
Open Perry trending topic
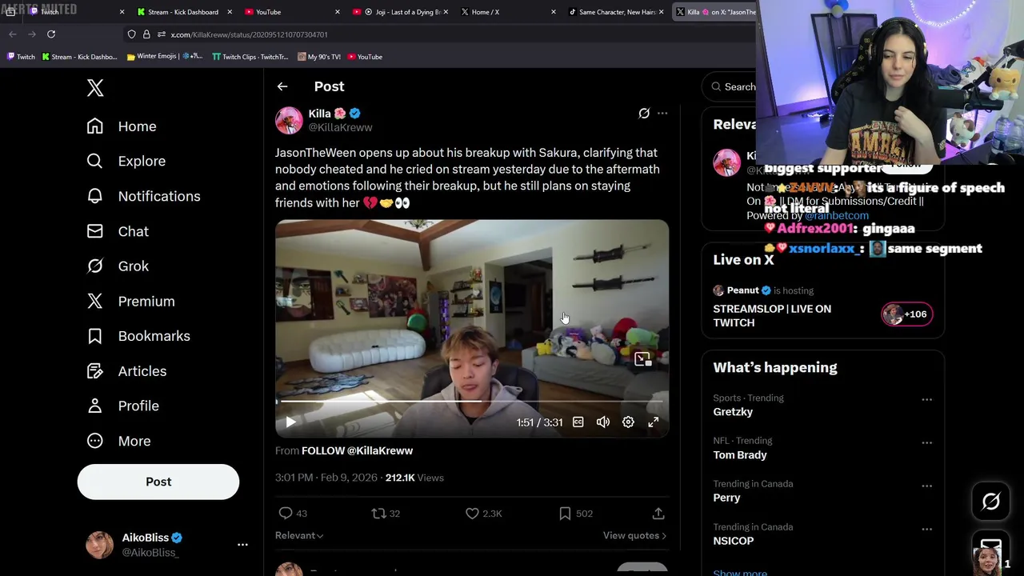[726, 498]
